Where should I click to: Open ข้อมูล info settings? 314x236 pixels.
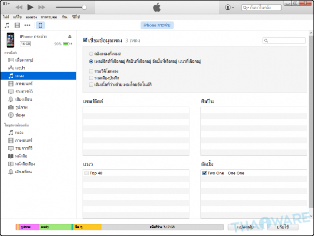38,115
